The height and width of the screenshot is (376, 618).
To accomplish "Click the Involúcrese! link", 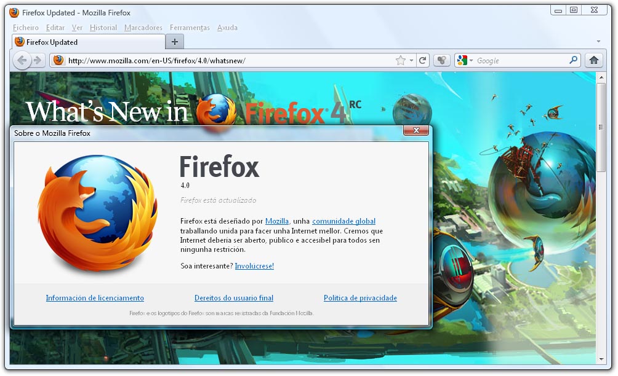I will coord(254,266).
